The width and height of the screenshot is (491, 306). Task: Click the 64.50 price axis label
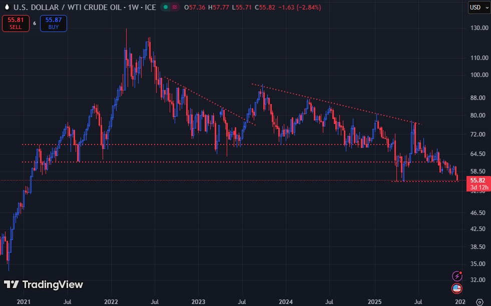tap(478, 154)
